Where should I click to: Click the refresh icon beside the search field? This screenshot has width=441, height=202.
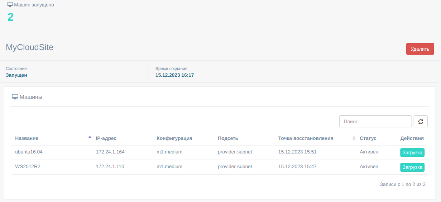[421, 121]
